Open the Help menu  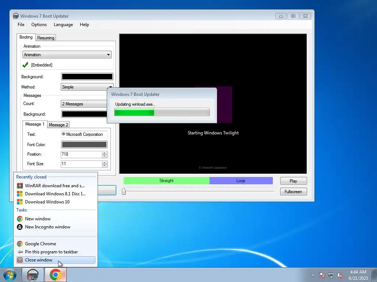tap(84, 25)
